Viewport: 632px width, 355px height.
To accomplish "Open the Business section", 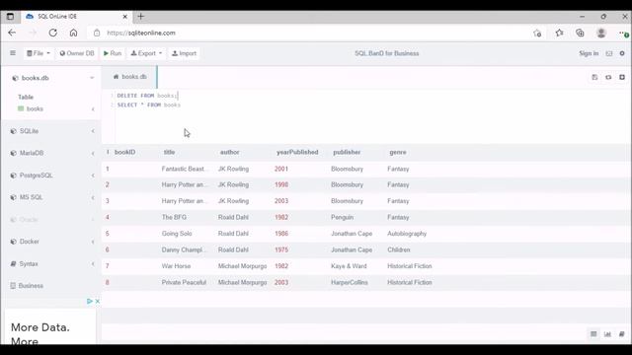I will pos(27,286).
